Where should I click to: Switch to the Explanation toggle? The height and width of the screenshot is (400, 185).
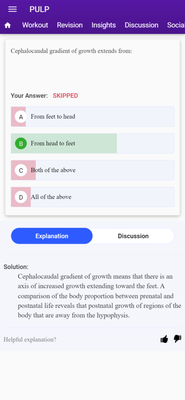[x=52, y=236]
